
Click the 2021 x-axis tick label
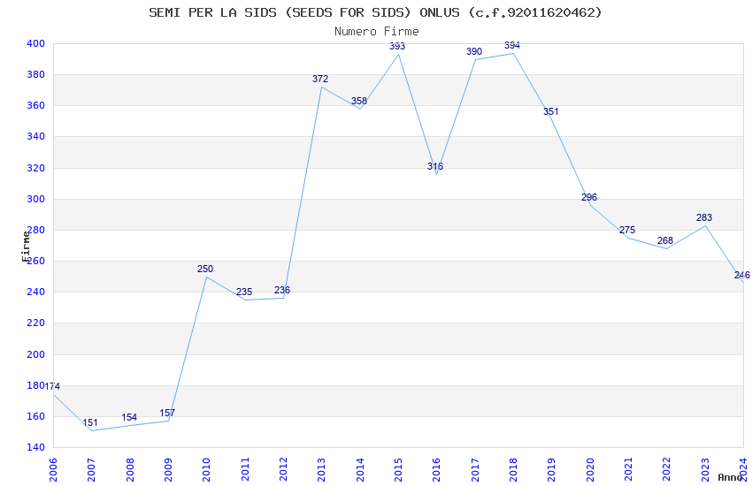pos(629,469)
